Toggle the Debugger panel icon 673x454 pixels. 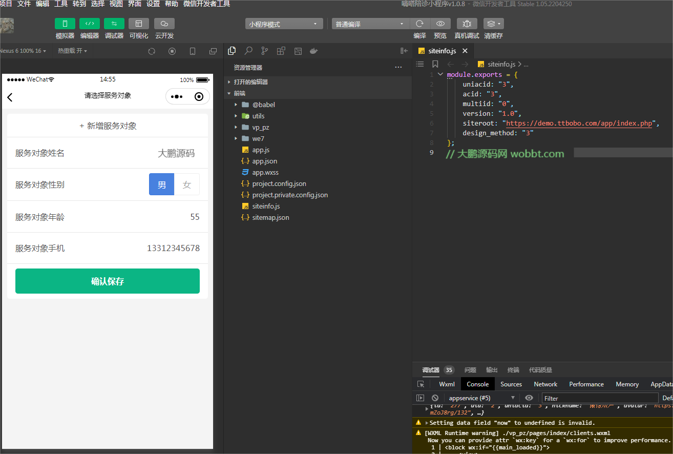pos(114,24)
